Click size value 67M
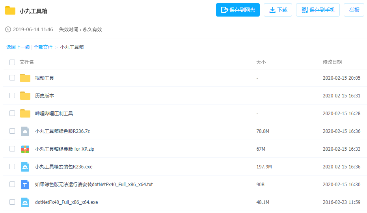 click(x=261, y=149)
